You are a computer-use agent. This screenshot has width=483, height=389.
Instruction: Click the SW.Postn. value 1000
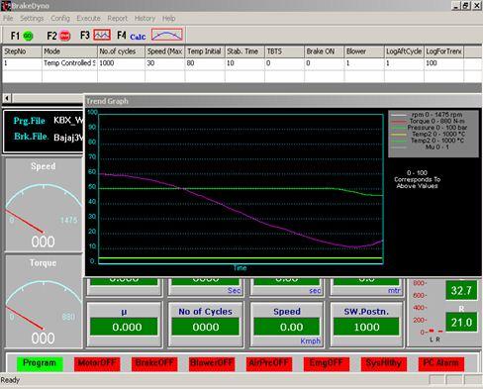point(366,327)
